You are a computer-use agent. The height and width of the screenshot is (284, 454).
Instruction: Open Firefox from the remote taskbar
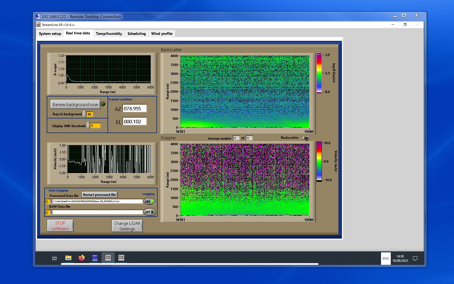81,258
